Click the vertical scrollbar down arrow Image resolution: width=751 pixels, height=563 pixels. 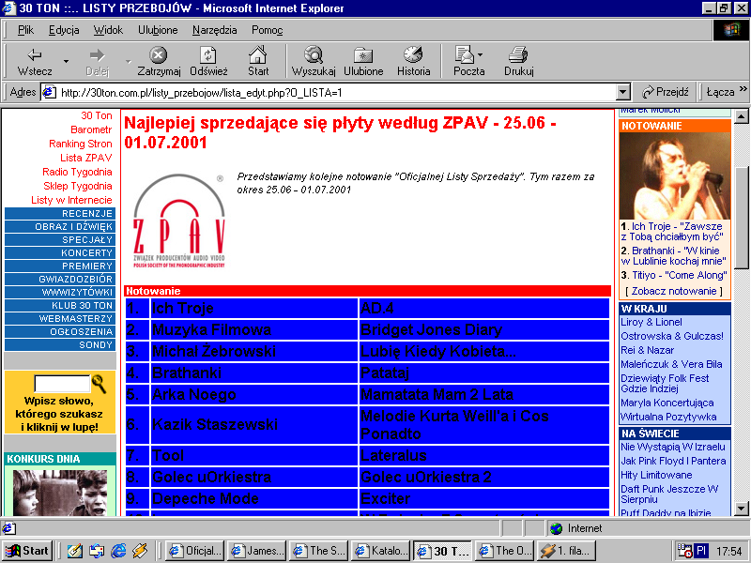[742, 509]
